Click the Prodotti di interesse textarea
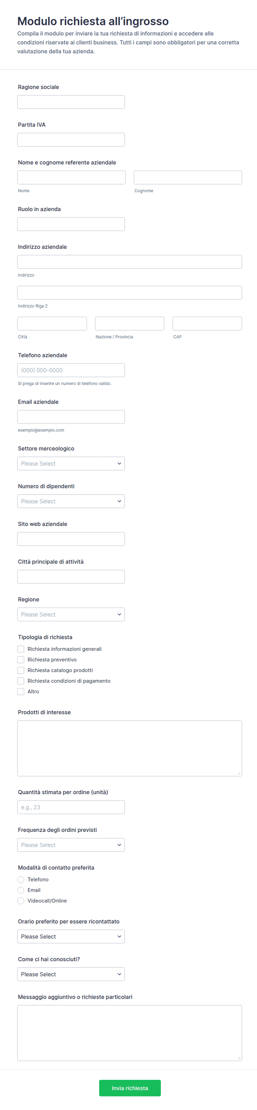The height and width of the screenshot is (1110, 257). 130,748
